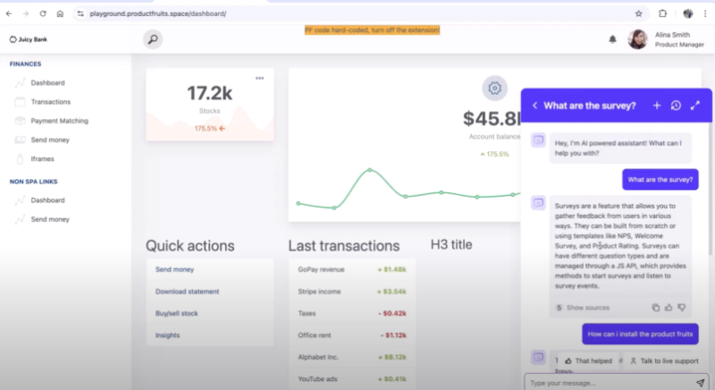Click the browser back arrow
The width and height of the screenshot is (715, 390).
[x=9, y=13]
